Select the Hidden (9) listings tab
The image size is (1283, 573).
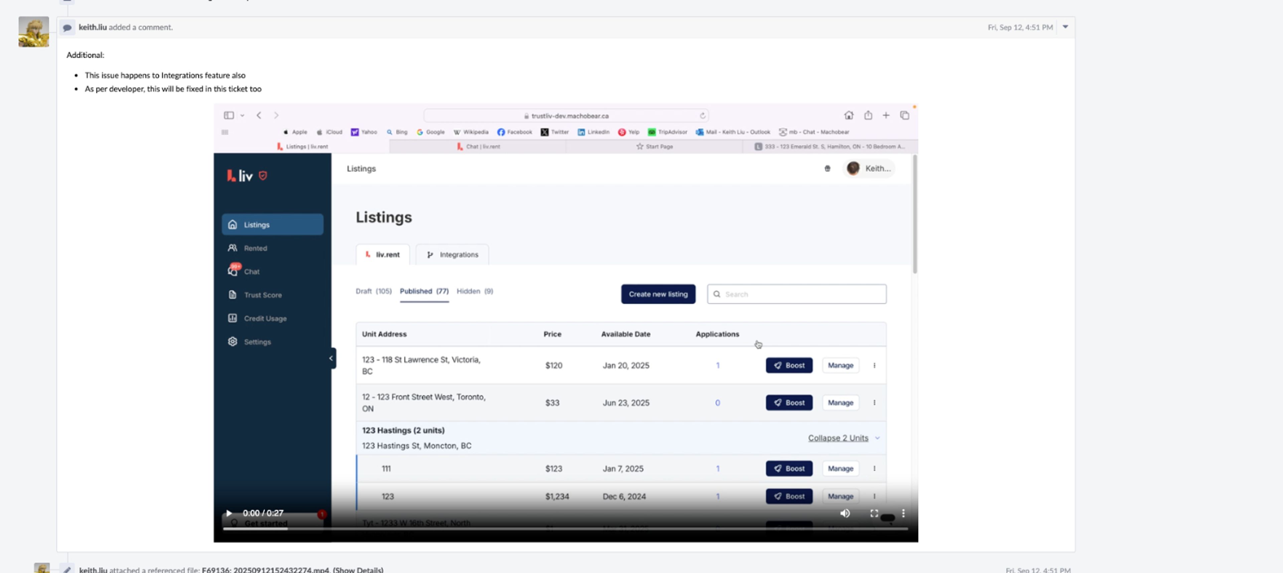pos(474,291)
